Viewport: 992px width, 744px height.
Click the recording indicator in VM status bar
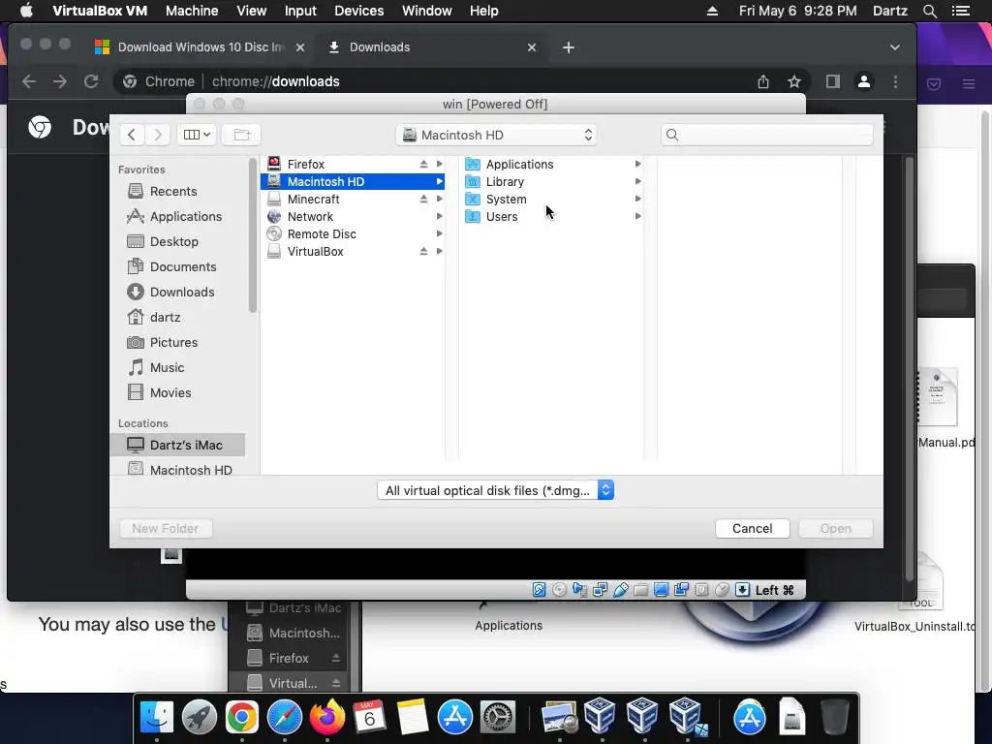point(681,590)
